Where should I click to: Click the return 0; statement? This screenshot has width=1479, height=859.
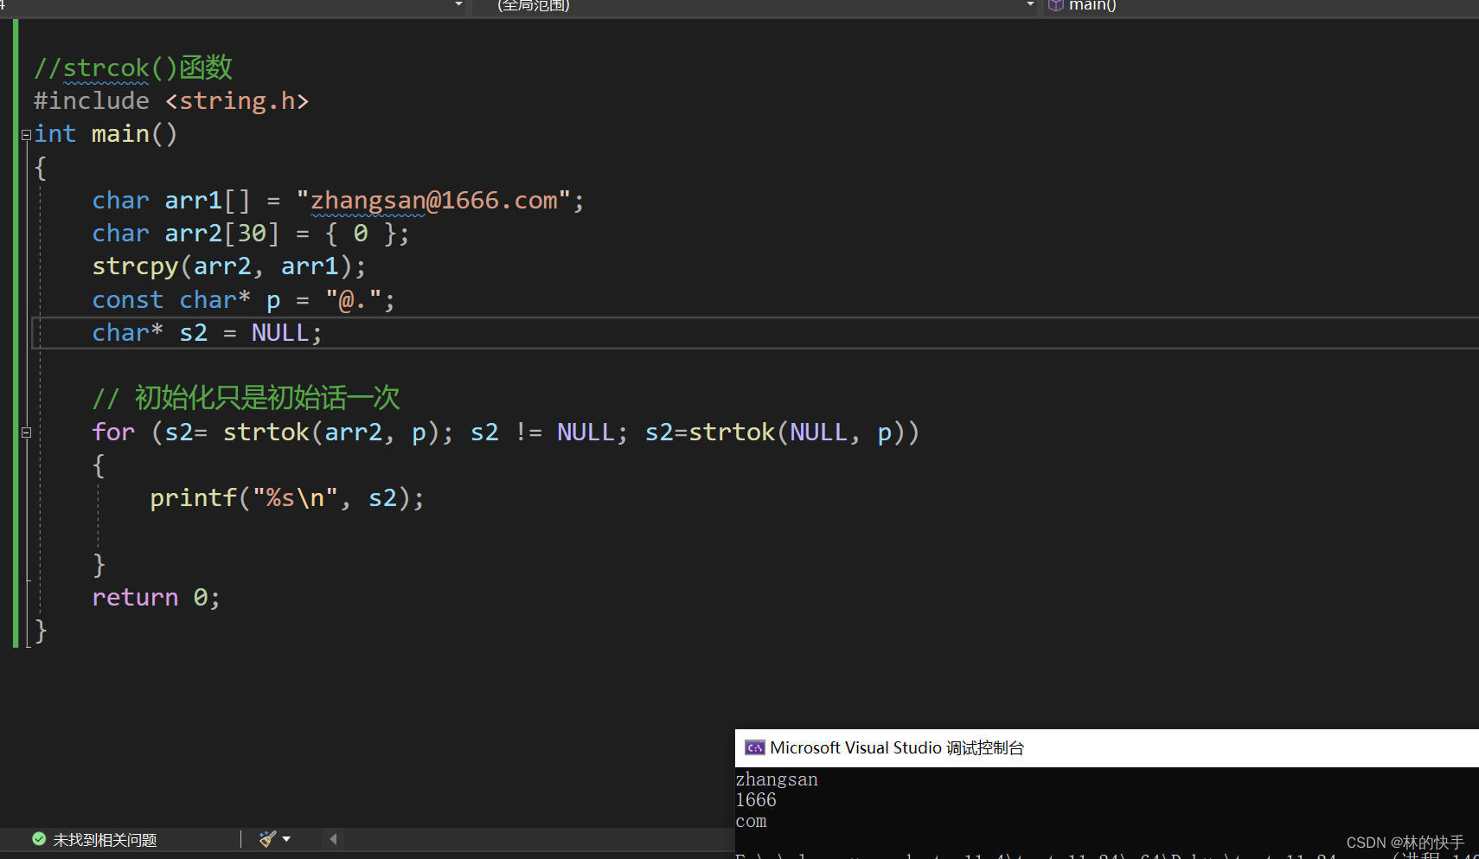click(x=157, y=598)
